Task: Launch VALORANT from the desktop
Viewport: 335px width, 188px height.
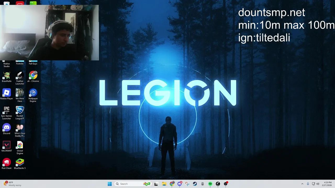Action: [7, 146]
